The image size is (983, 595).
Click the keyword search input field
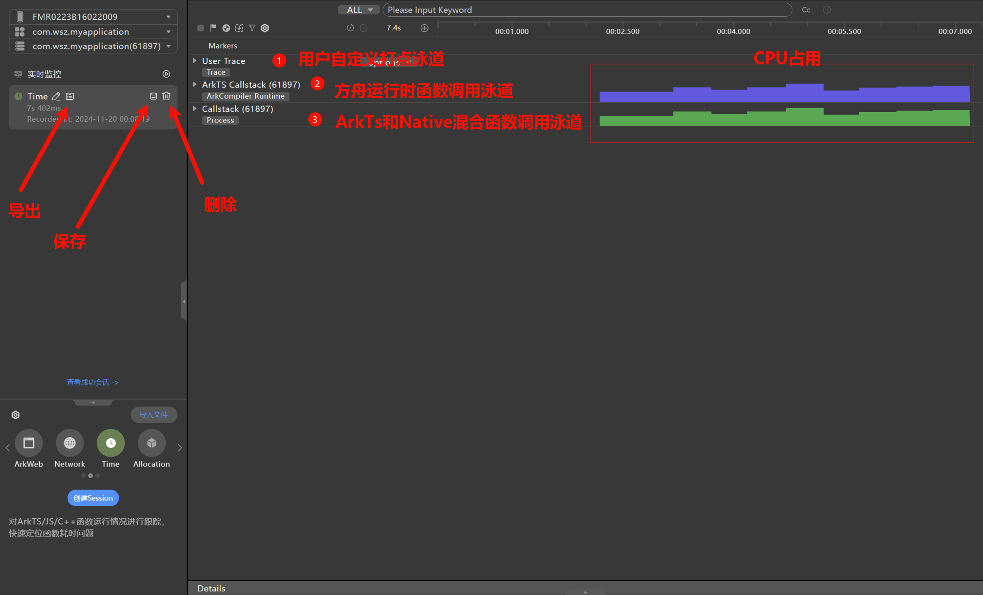(587, 10)
